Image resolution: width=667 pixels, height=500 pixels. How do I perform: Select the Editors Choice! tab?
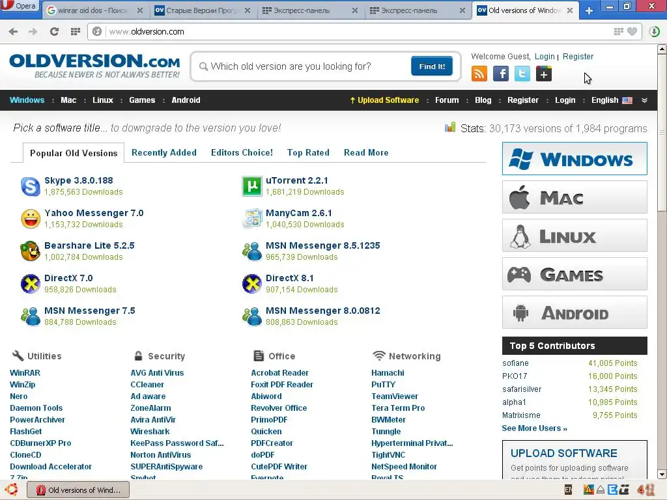coord(242,152)
